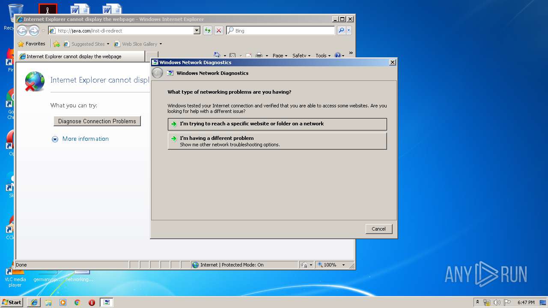This screenshot has width=548, height=308.
Task: Click the 'Done' status bar text
Action: pyautogui.click(x=21, y=265)
